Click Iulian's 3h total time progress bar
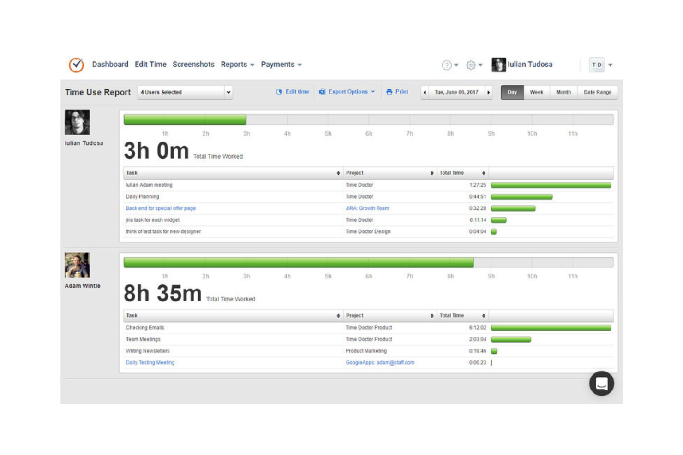683x455 pixels. click(185, 120)
